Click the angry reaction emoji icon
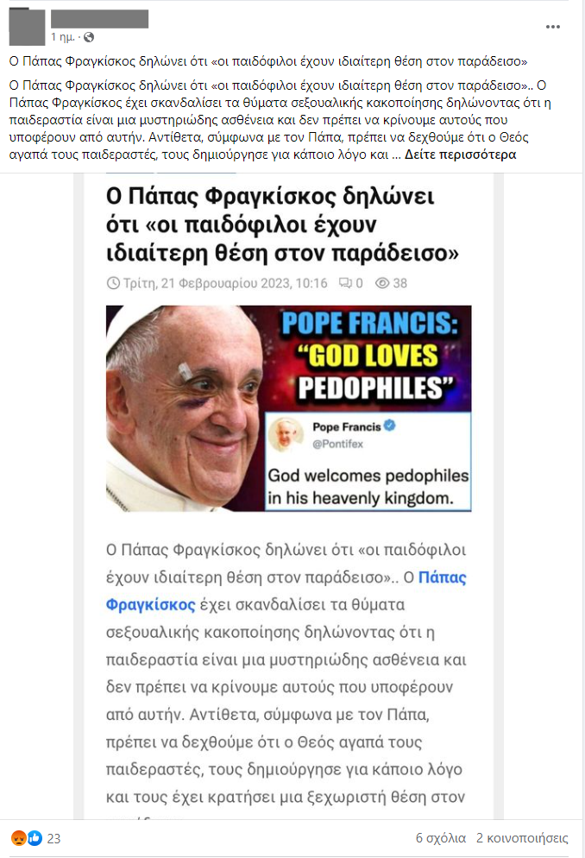The image size is (585, 858). click(19, 838)
